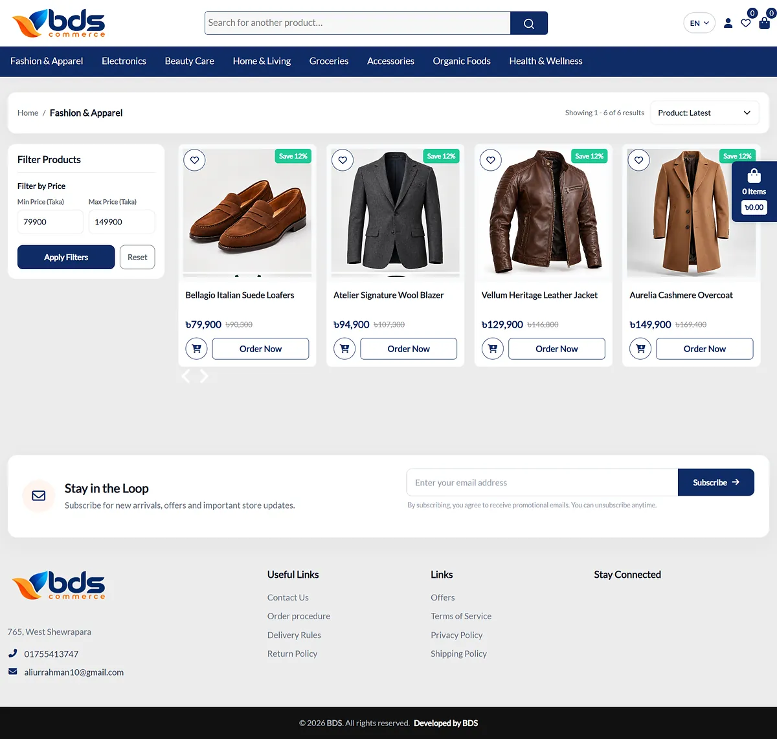Add Aurelia Overcoat to cart via cart icon

[x=640, y=349]
